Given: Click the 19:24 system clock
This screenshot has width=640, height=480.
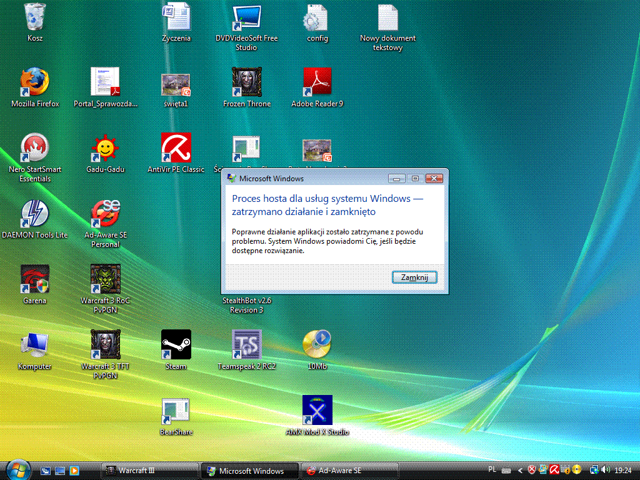Looking at the screenshot, I should tap(623, 470).
